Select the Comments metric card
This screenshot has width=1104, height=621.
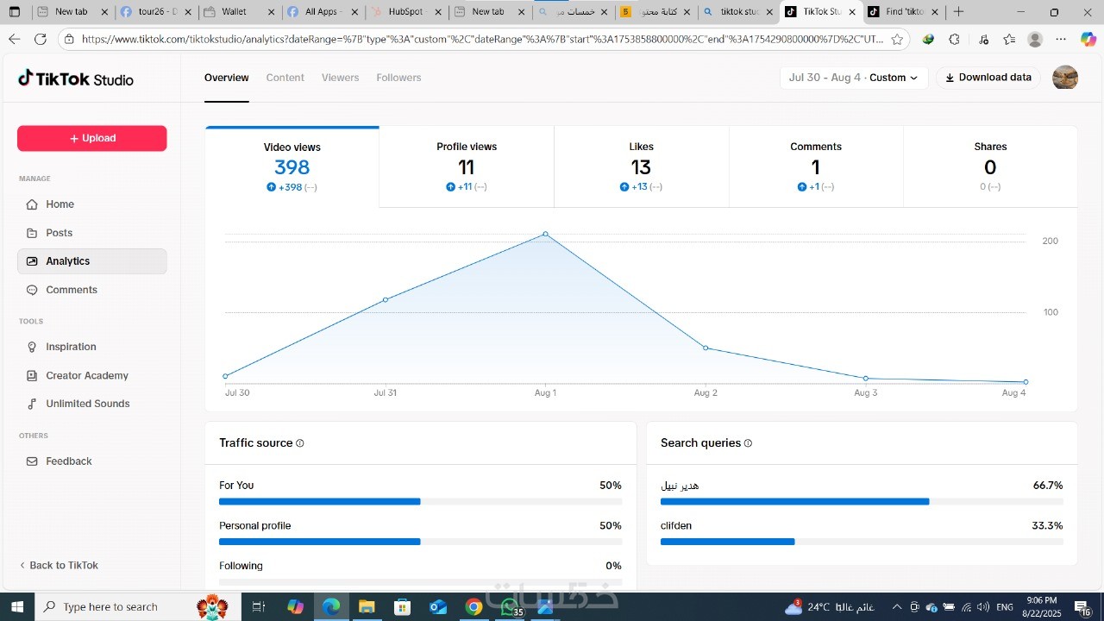(816, 166)
